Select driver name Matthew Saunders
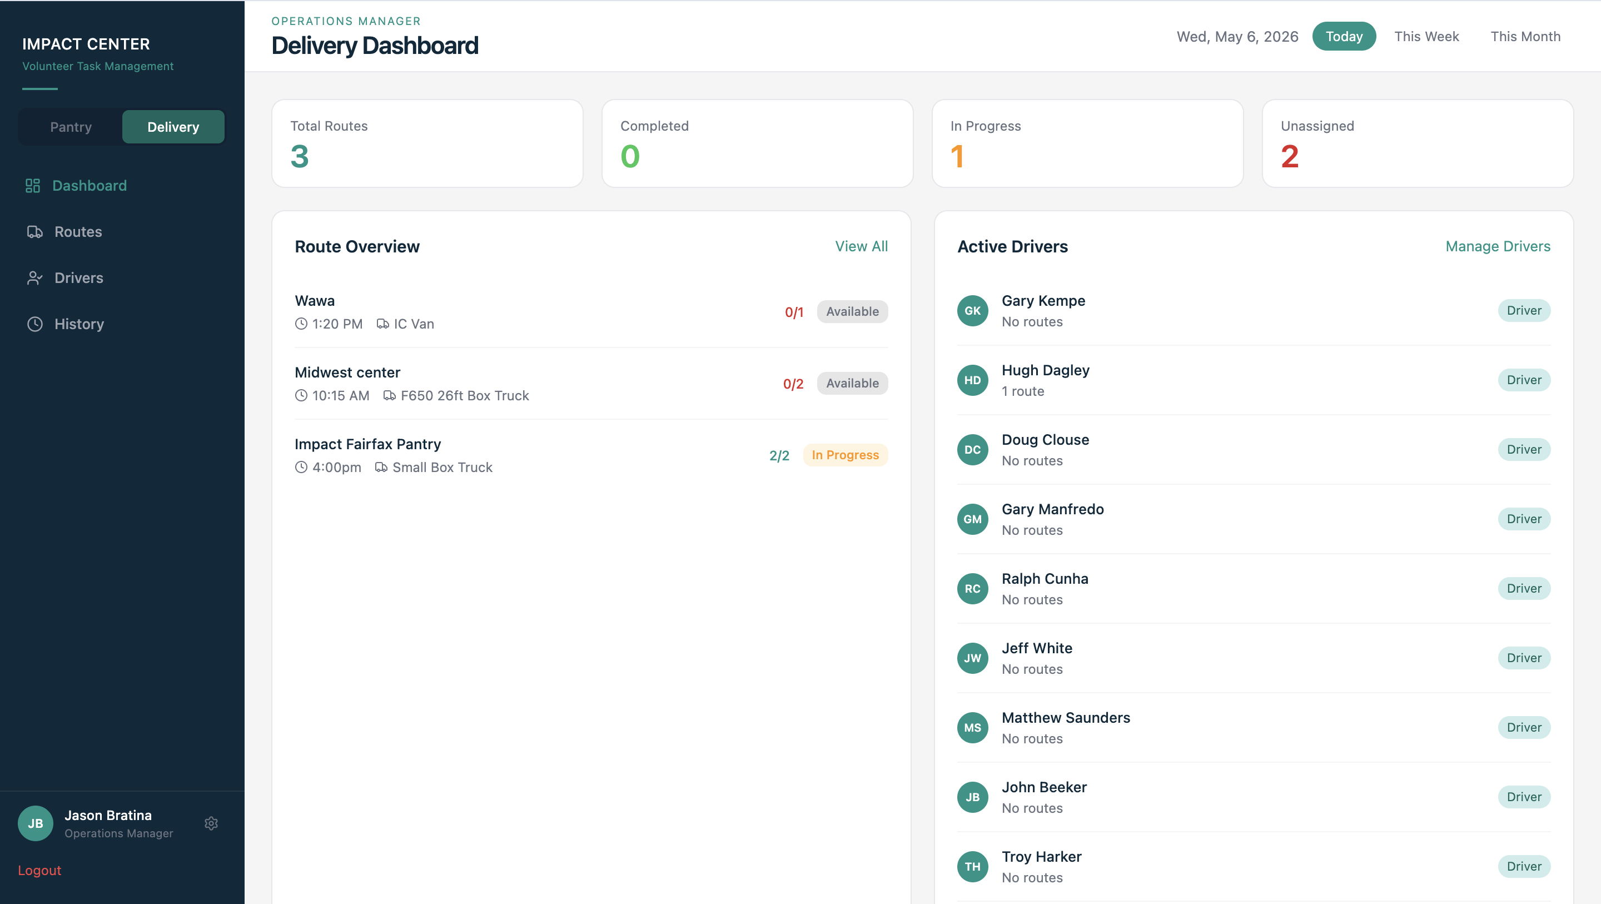Image resolution: width=1601 pixels, height=904 pixels. click(x=1066, y=718)
